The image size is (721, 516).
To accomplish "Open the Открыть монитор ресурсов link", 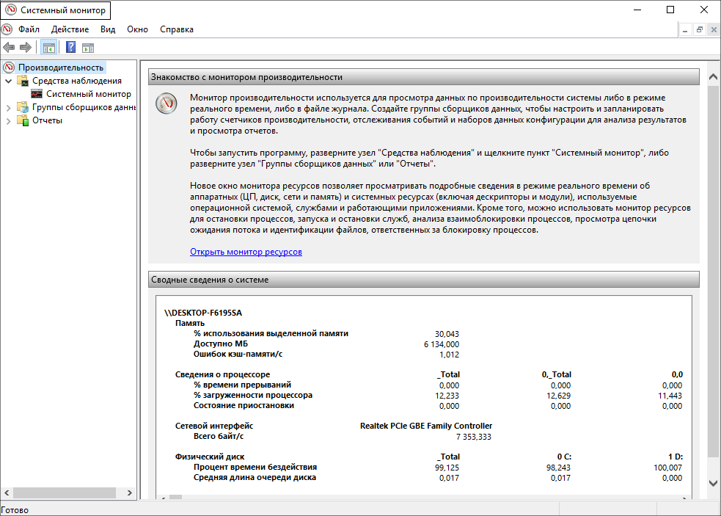I will click(x=246, y=252).
